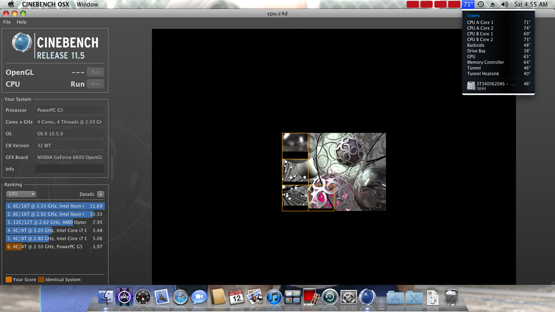The image size is (555, 312).
Task: Click CPU A Core 1 temperature row
Action: tap(499, 22)
